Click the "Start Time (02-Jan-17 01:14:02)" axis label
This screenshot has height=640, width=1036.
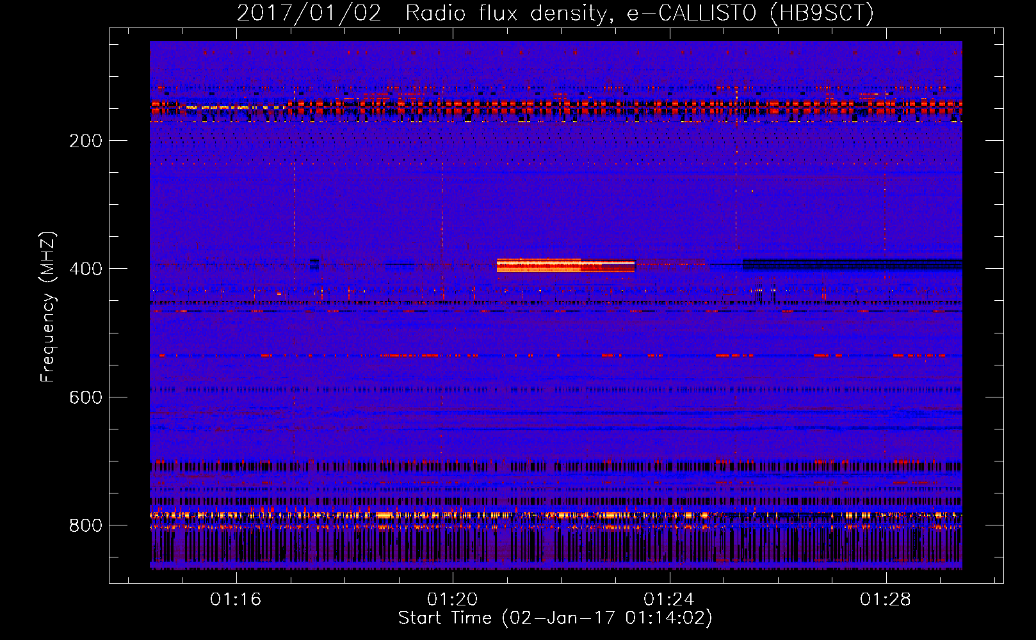click(555, 618)
